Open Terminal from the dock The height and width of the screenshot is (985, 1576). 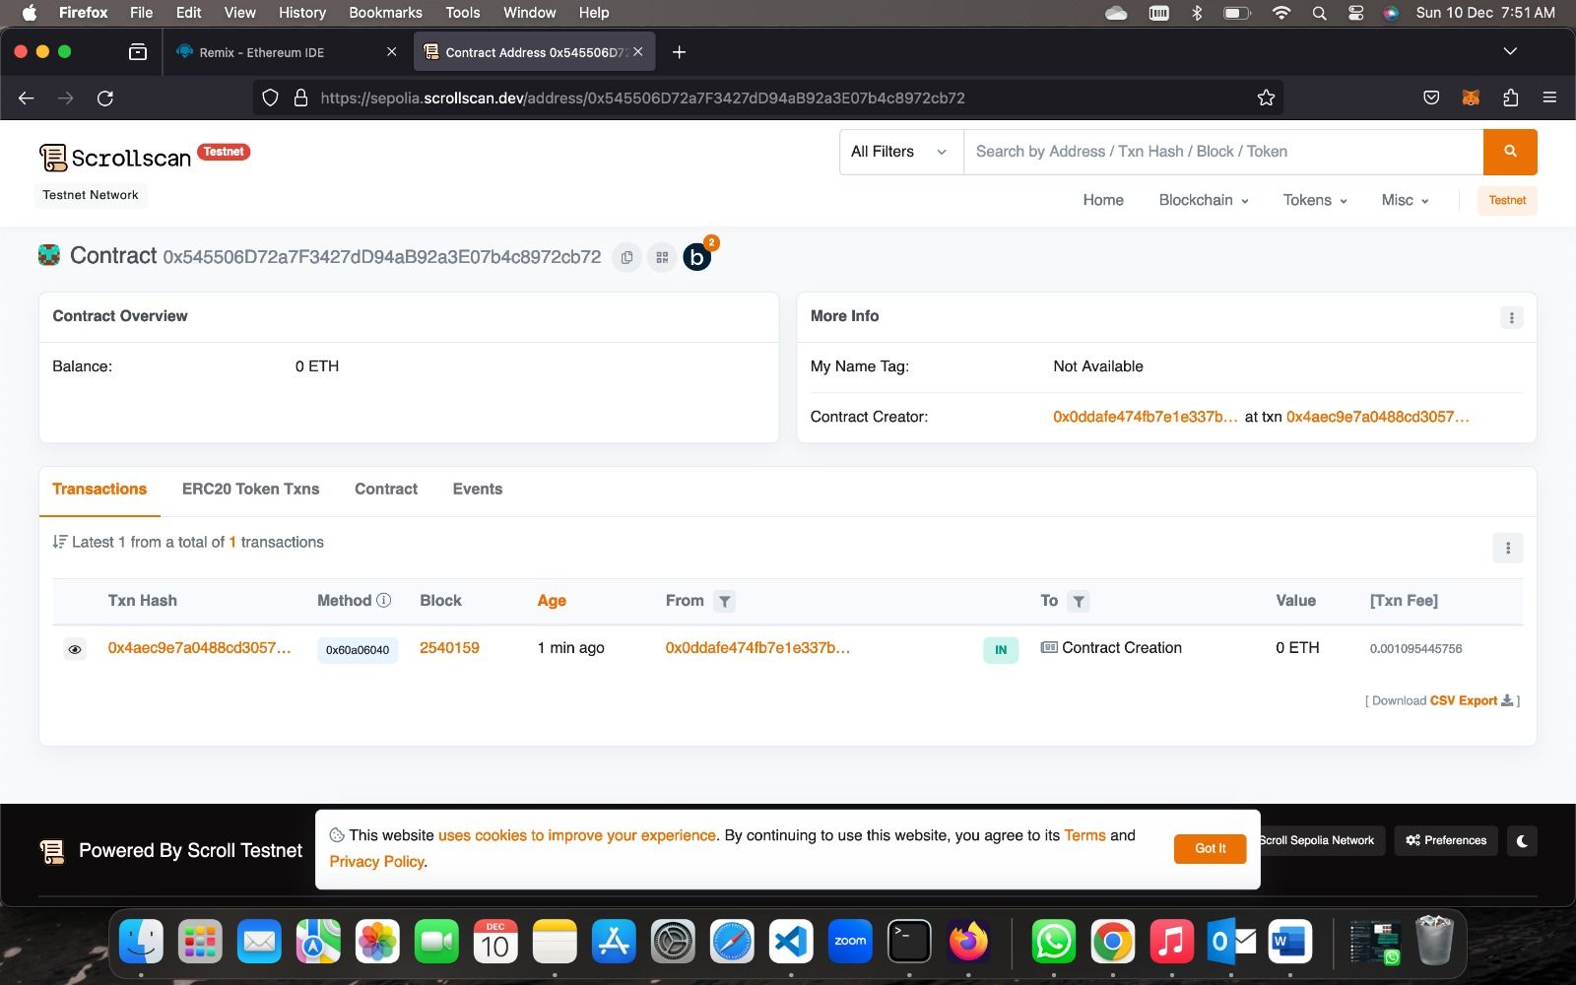point(909,942)
